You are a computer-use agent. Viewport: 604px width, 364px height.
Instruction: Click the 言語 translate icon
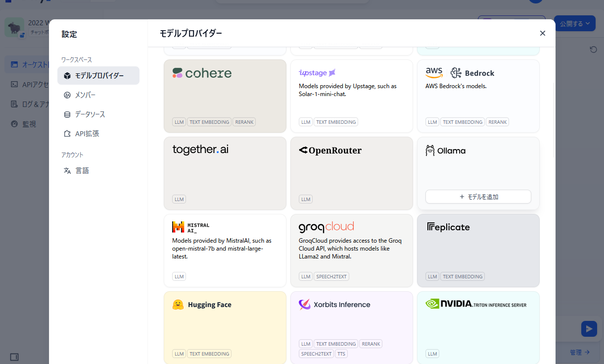67,171
